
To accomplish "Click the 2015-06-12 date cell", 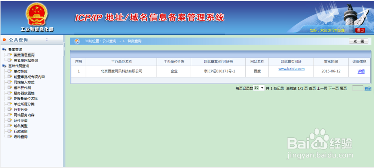I will (331, 71).
